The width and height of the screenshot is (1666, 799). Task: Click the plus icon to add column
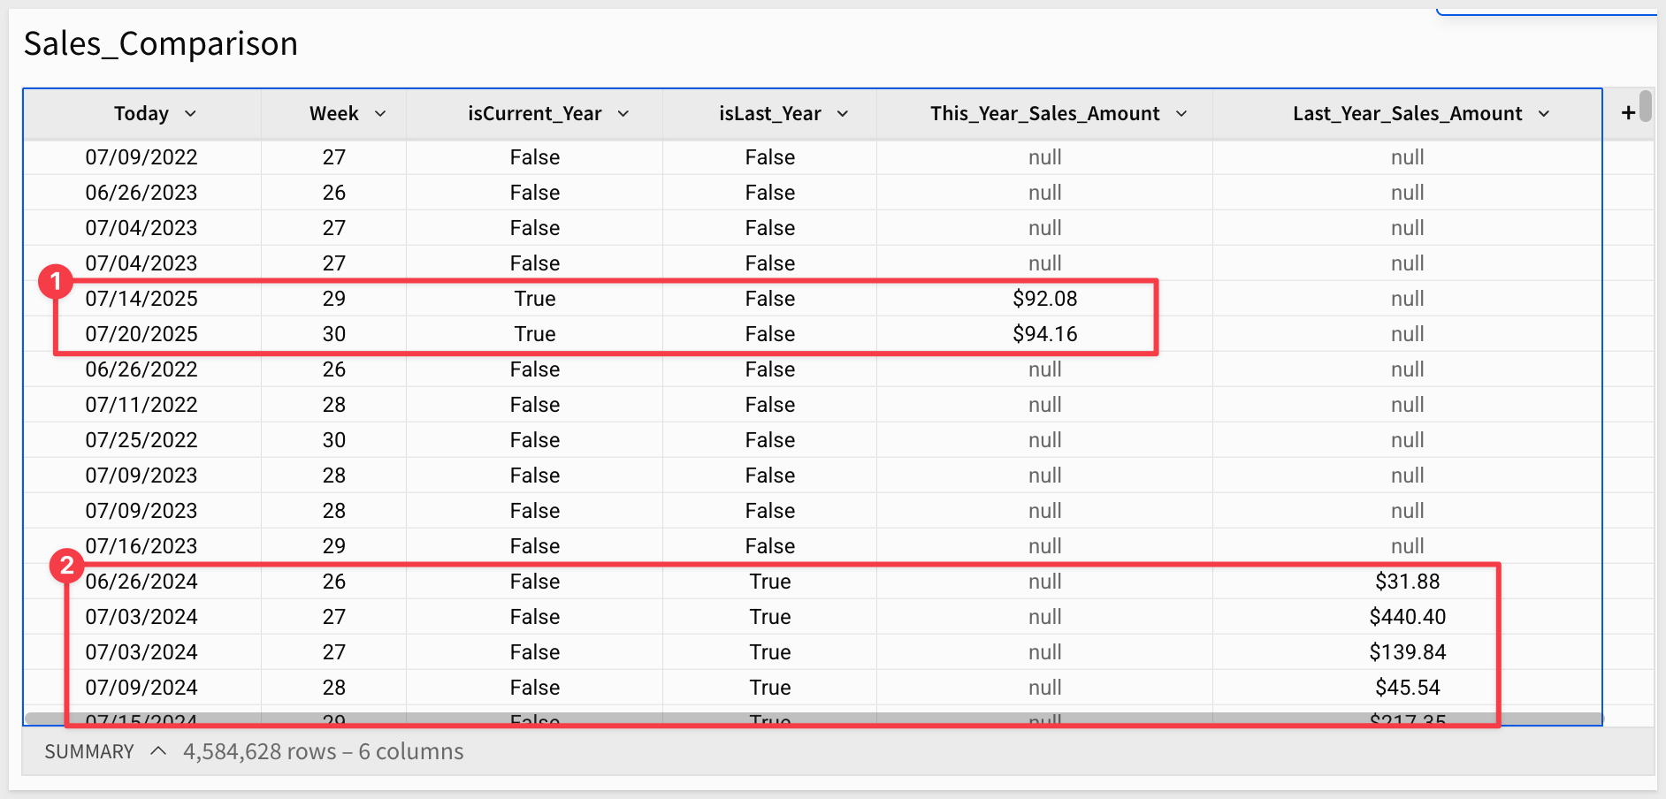(x=1627, y=113)
